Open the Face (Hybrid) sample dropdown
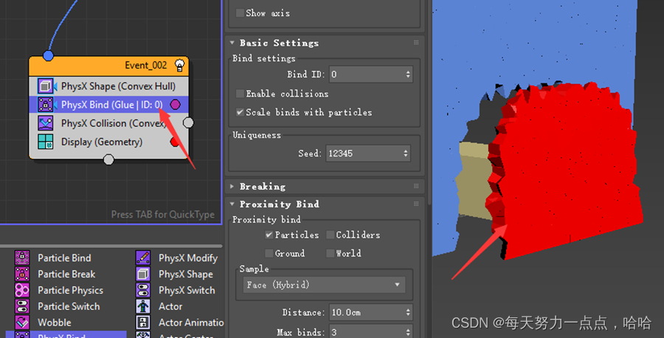This screenshot has height=338, width=664. pos(324,285)
